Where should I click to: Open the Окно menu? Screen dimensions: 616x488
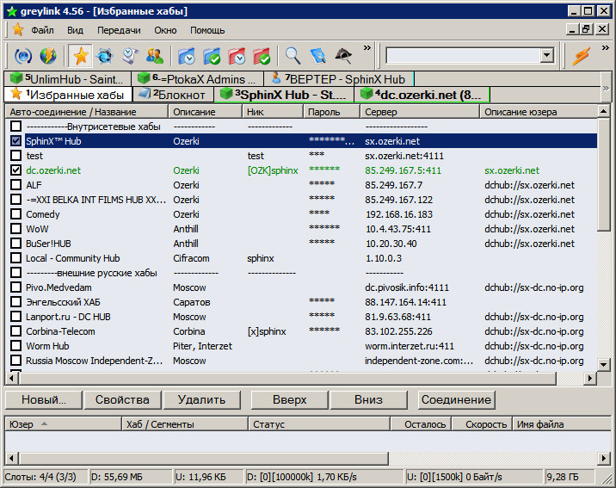point(165,30)
